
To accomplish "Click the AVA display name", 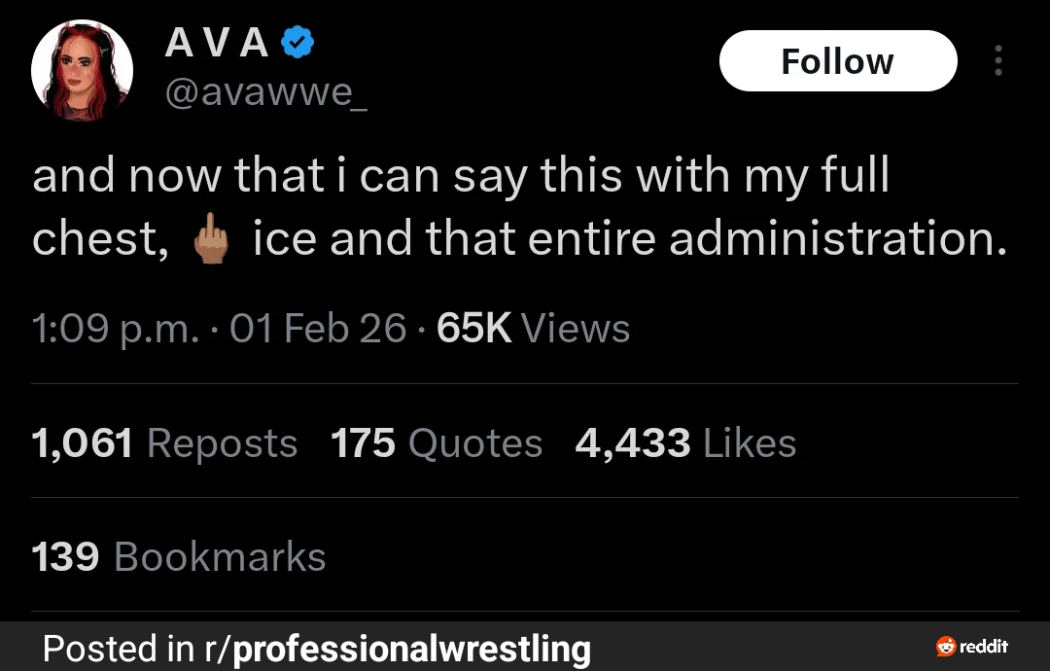I will [x=216, y=42].
